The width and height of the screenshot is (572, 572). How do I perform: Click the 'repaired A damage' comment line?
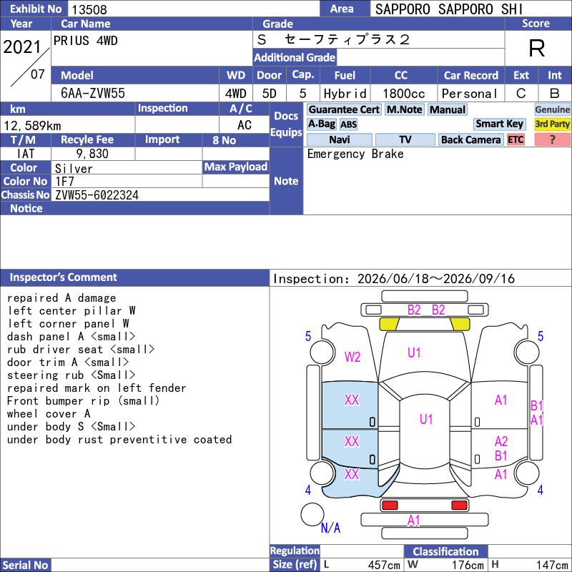[x=61, y=298]
